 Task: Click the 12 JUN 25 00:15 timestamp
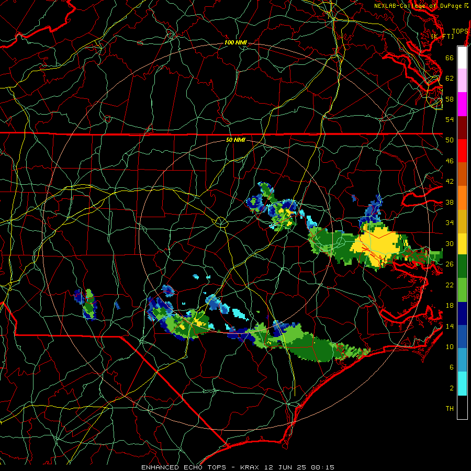[299, 467]
